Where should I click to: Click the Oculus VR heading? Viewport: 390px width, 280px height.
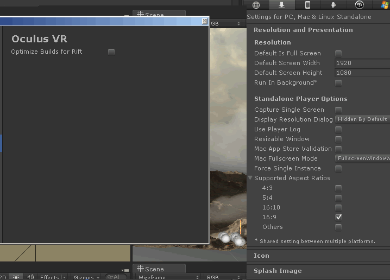[x=39, y=39]
